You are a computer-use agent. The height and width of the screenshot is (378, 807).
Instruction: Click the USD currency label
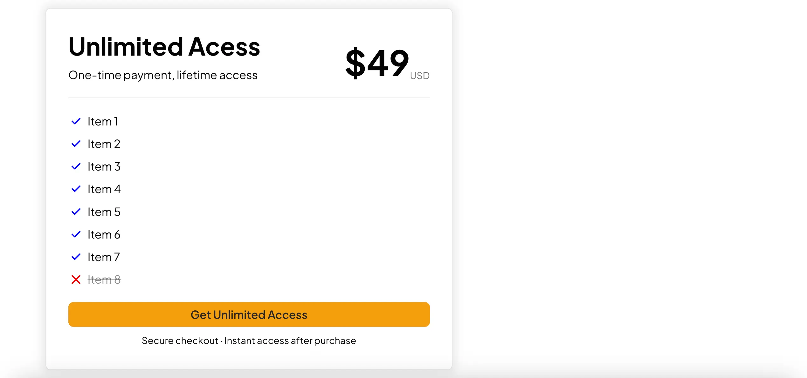tap(419, 76)
